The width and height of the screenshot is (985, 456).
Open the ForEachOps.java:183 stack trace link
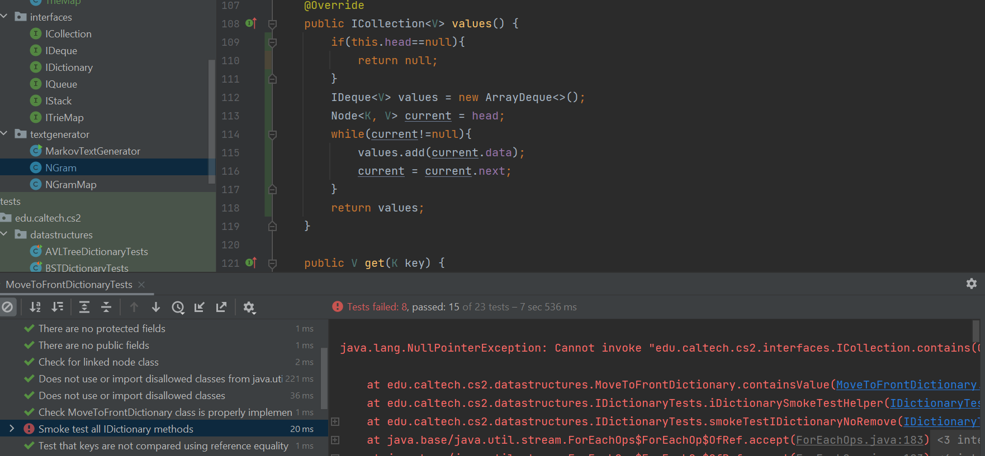(x=859, y=440)
